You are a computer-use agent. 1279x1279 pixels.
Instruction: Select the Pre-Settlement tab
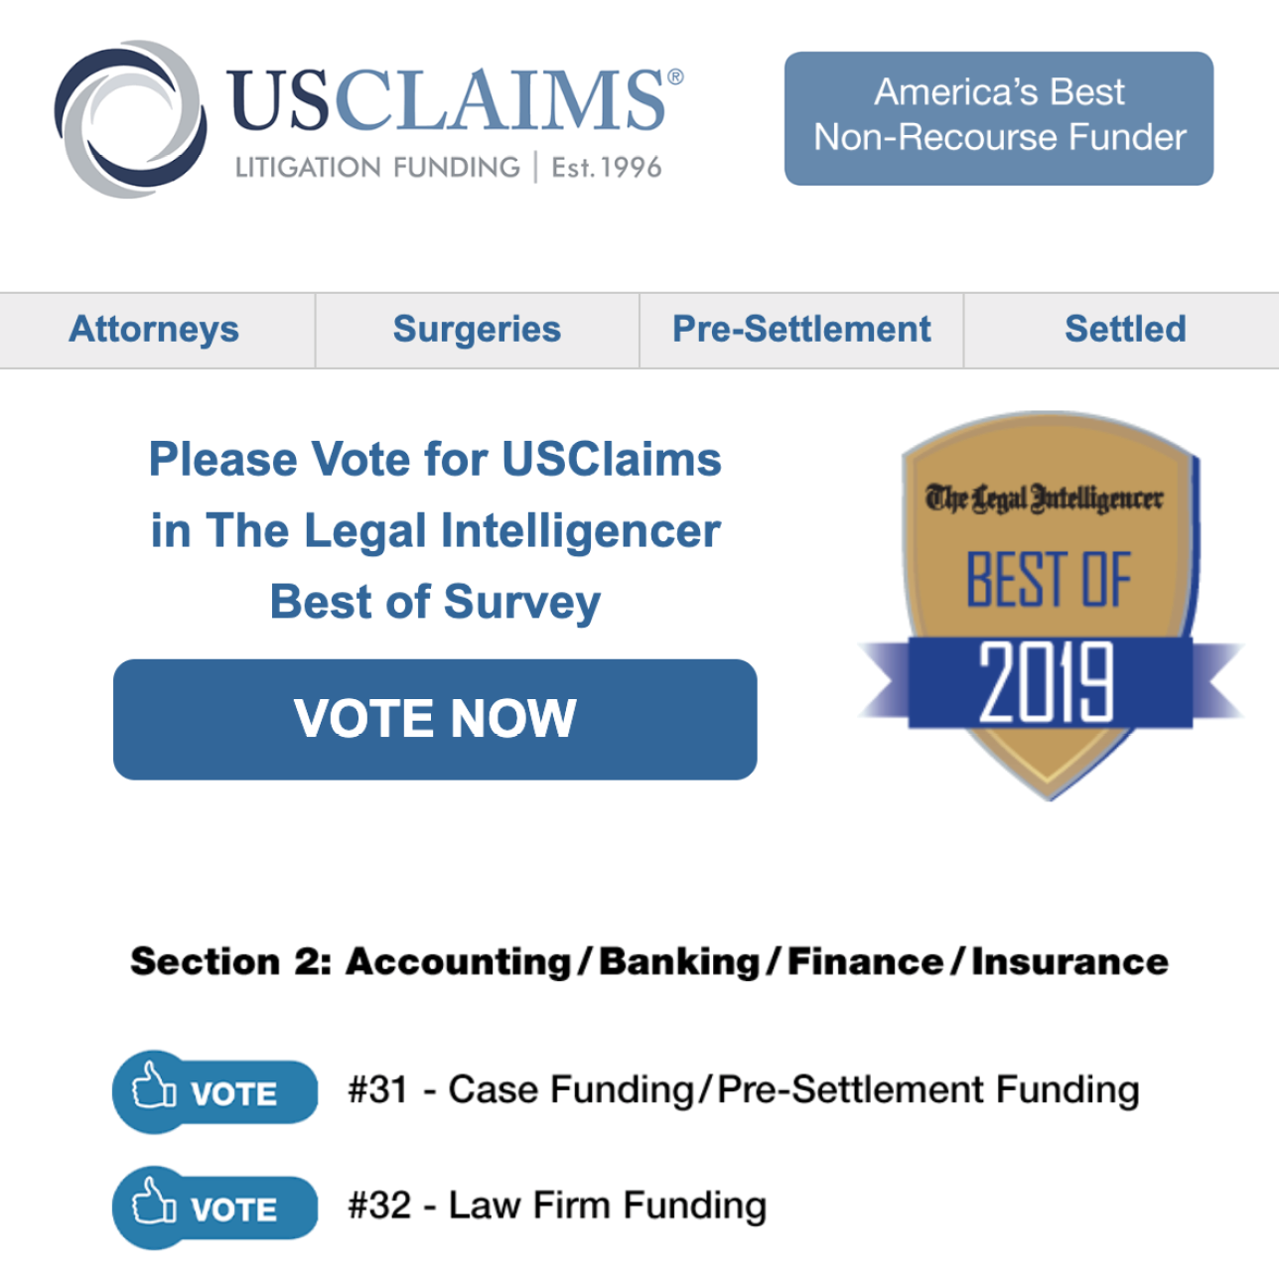pyautogui.click(x=801, y=329)
